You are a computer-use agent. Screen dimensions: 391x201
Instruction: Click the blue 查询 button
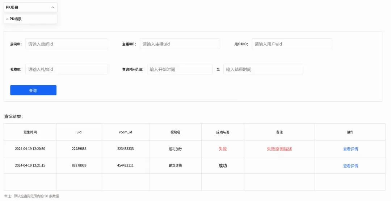(x=33, y=90)
